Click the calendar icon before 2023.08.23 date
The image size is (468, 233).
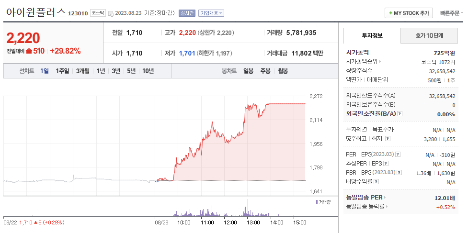(111, 13)
